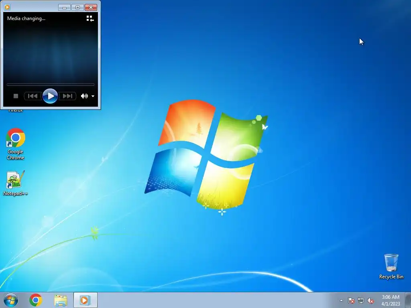Viewport: 411px width, 308px height.
Task: Maximize the Media Player window
Action: point(77,7)
